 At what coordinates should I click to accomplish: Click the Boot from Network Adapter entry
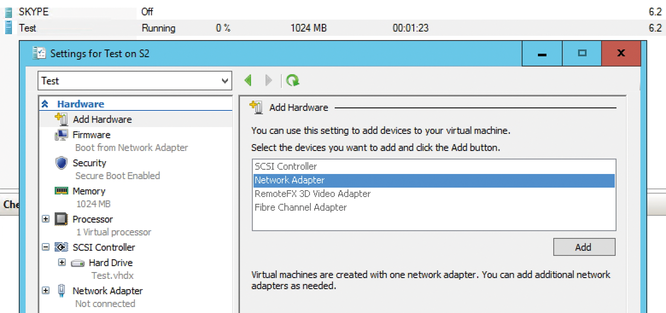point(131,148)
